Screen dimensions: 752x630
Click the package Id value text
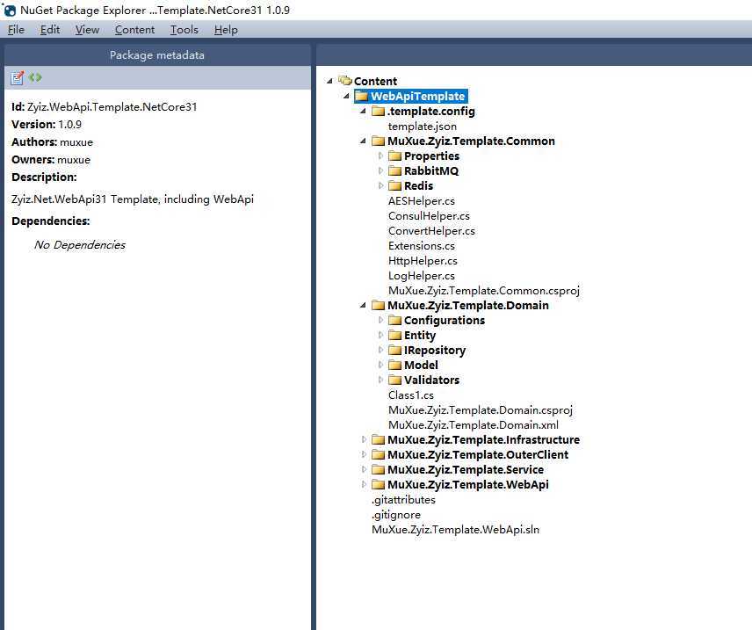click(x=112, y=106)
